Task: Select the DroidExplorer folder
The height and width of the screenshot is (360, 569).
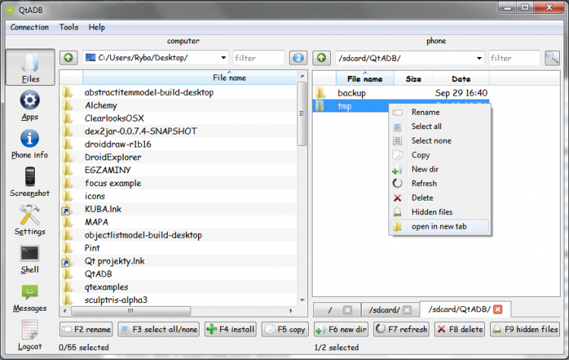Action: click(113, 157)
